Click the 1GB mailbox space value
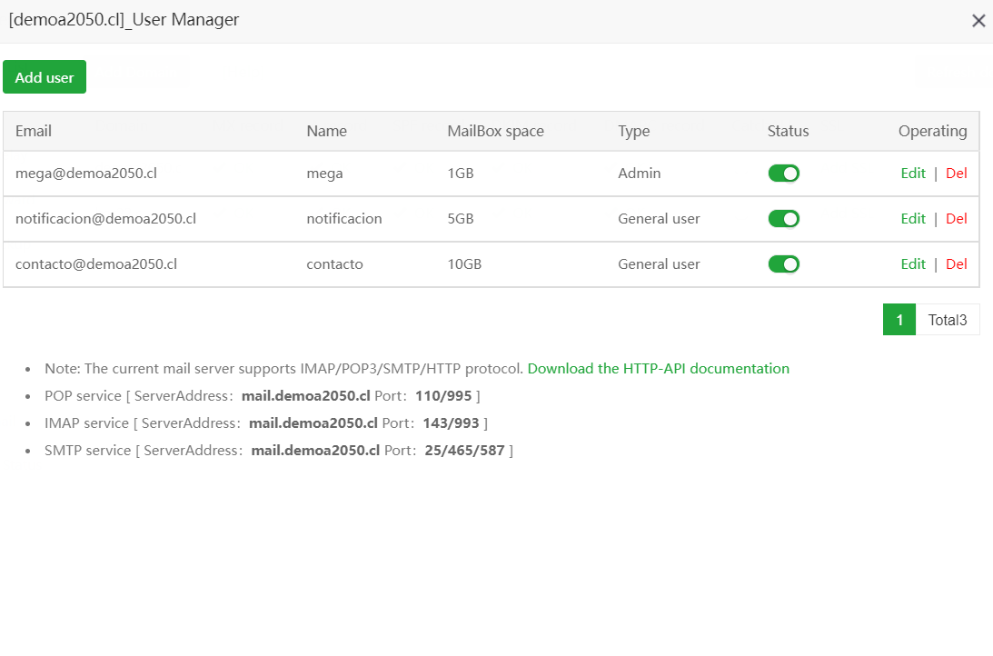 (x=461, y=174)
